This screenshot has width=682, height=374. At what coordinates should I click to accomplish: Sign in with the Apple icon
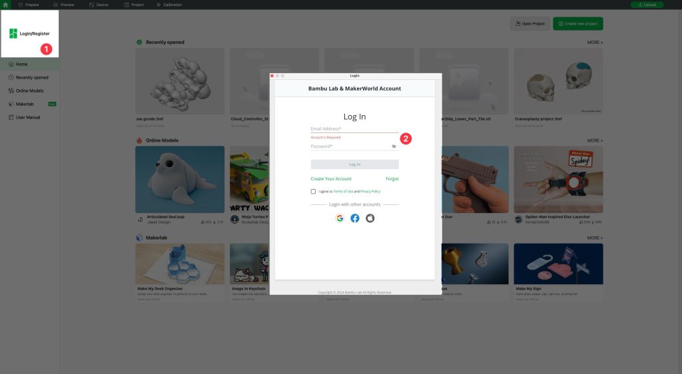[x=370, y=218]
